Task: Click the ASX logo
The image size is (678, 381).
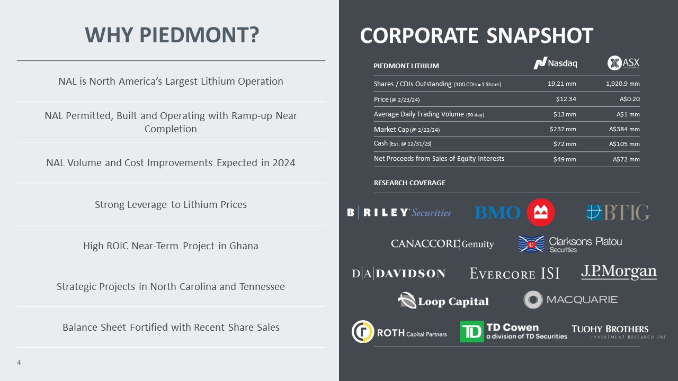Action: pyautogui.click(x=623, y=63)
